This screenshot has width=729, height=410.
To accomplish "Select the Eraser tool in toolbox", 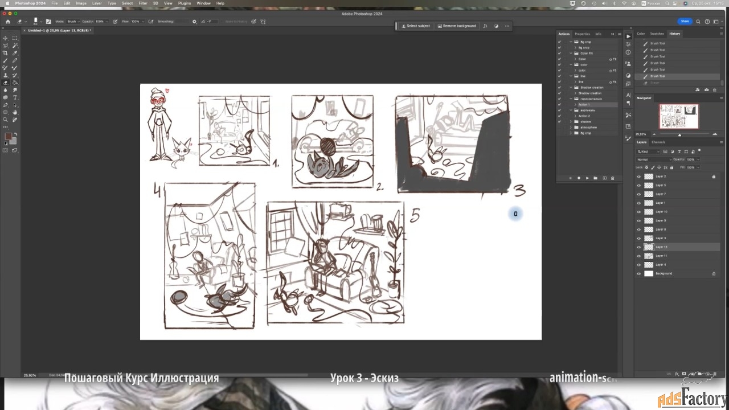I will (6, 83).
